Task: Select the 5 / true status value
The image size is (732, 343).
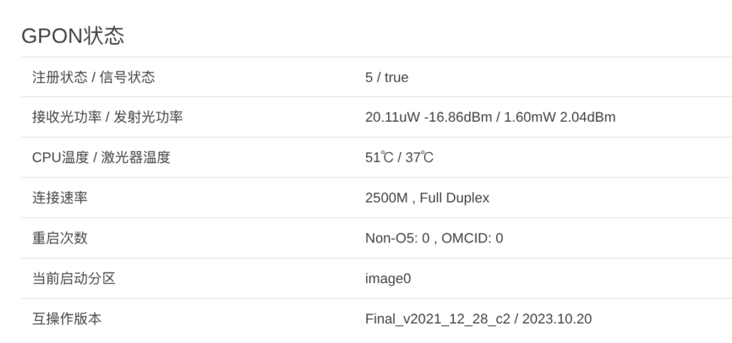Action: coord(387,77)
